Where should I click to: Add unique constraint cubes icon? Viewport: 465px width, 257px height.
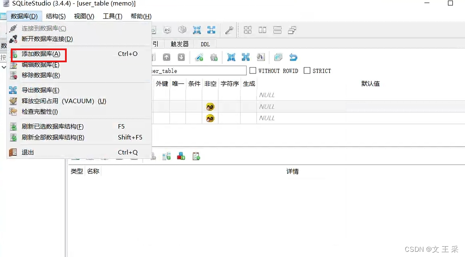[181, 156]
